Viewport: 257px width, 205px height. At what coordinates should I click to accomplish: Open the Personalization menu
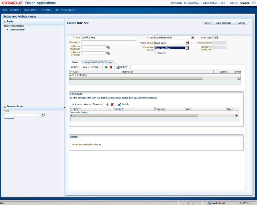(192, 3)
